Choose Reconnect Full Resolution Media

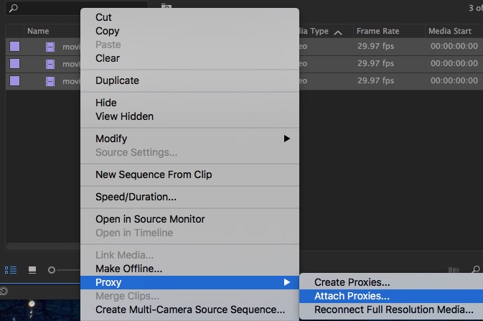393,310
